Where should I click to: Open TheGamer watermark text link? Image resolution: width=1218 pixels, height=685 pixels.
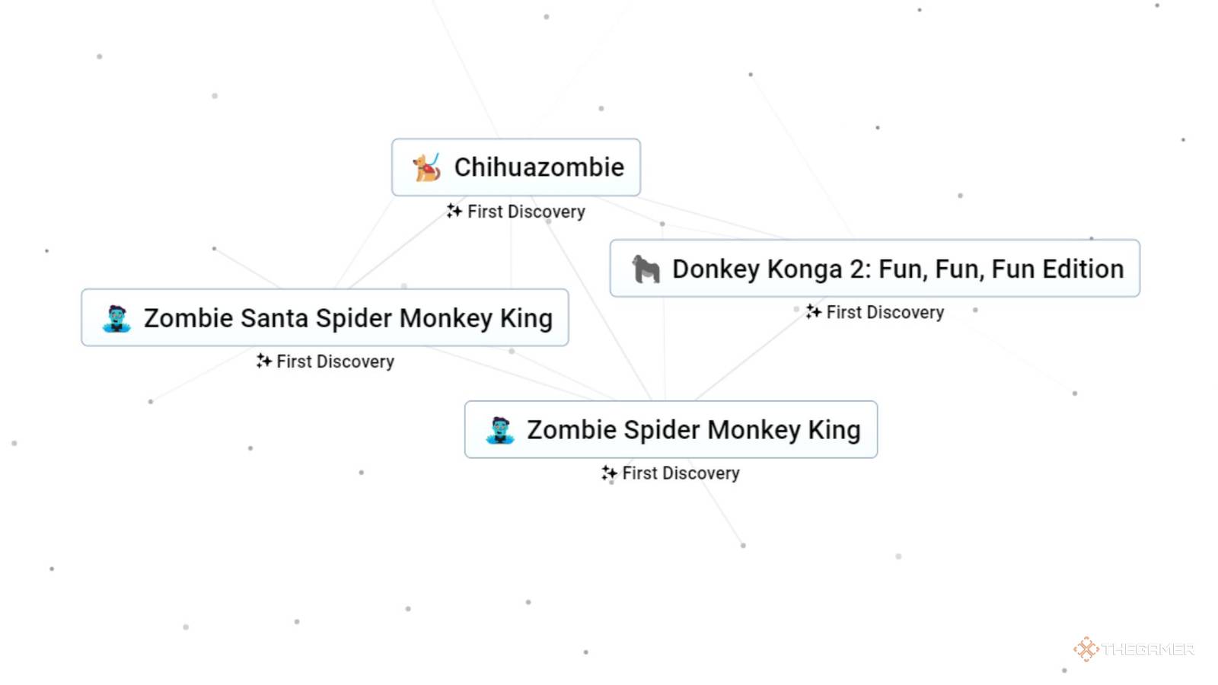point(1148,649)
